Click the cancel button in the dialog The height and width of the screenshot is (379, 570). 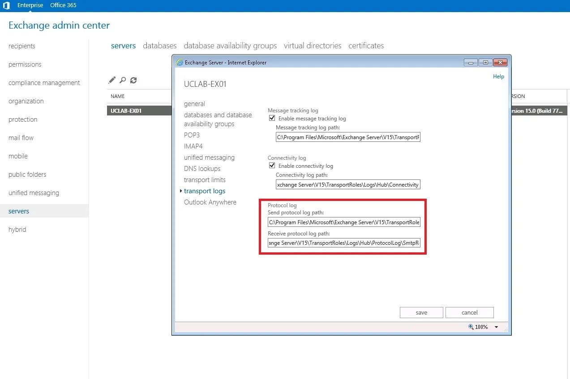pos(470,312)
